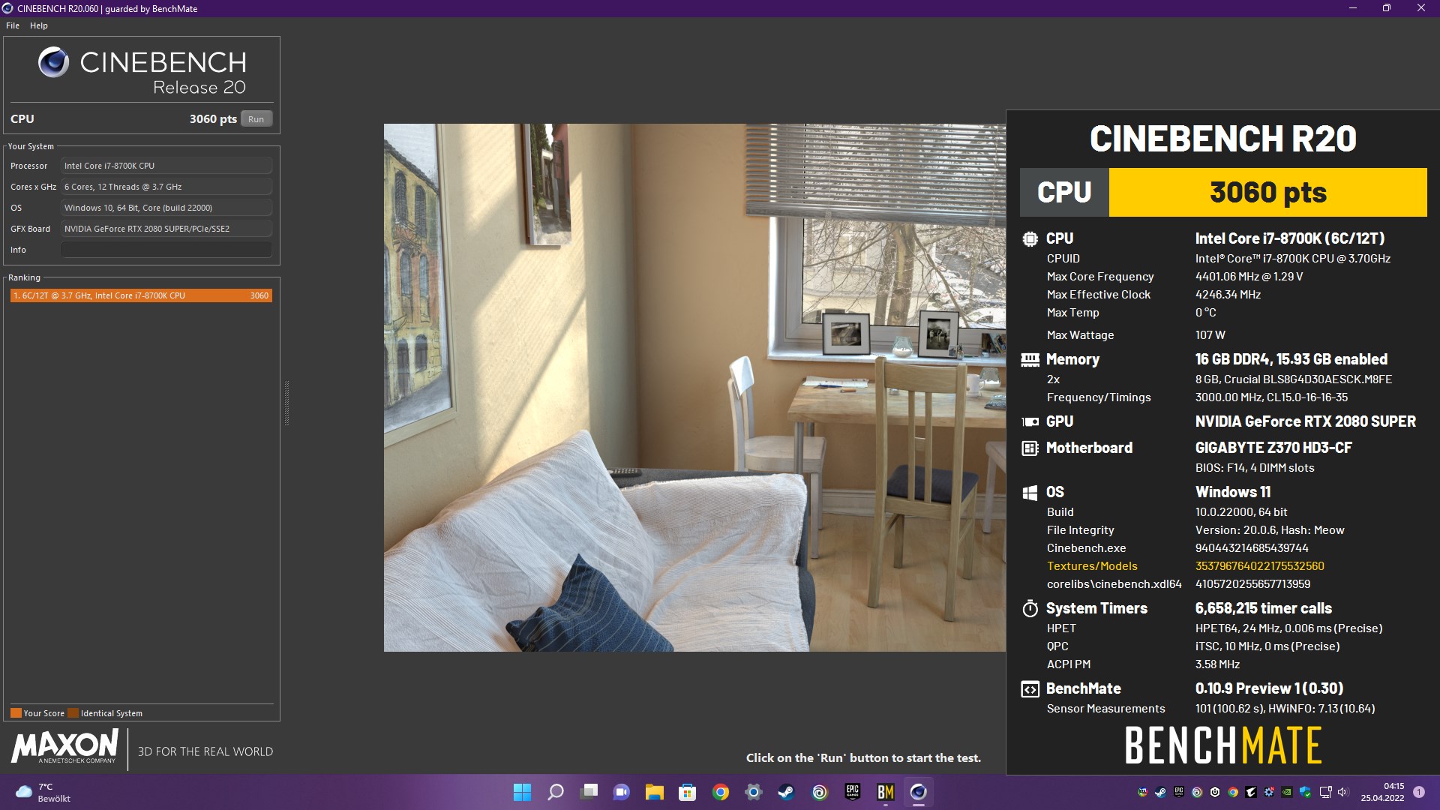The image size is (1440, 810).
Task: Click the BenchMate code bracket icon
Action: 1030,688
